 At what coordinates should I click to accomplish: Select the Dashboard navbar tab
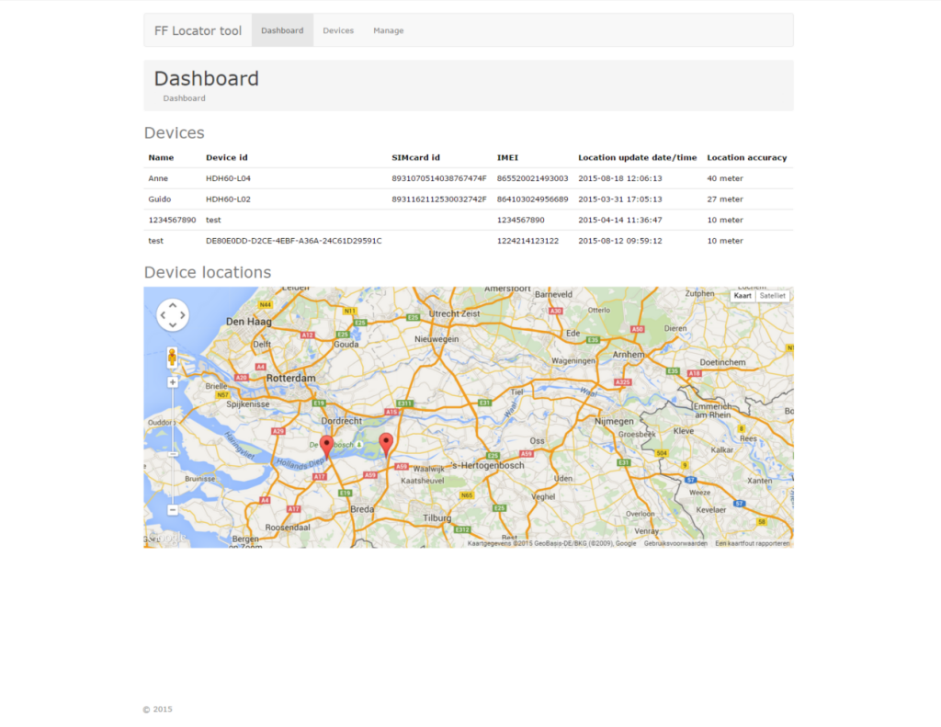pyautogui.click(x=282, y=30)
